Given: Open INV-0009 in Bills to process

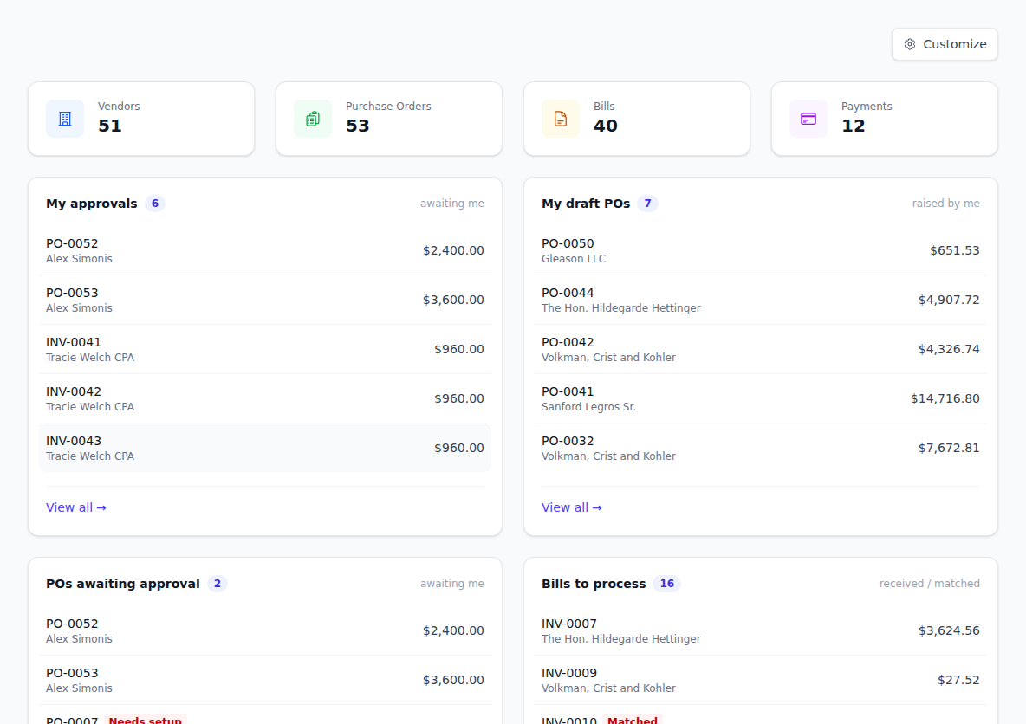Looking at the screenshot, I should pos(761,680).
